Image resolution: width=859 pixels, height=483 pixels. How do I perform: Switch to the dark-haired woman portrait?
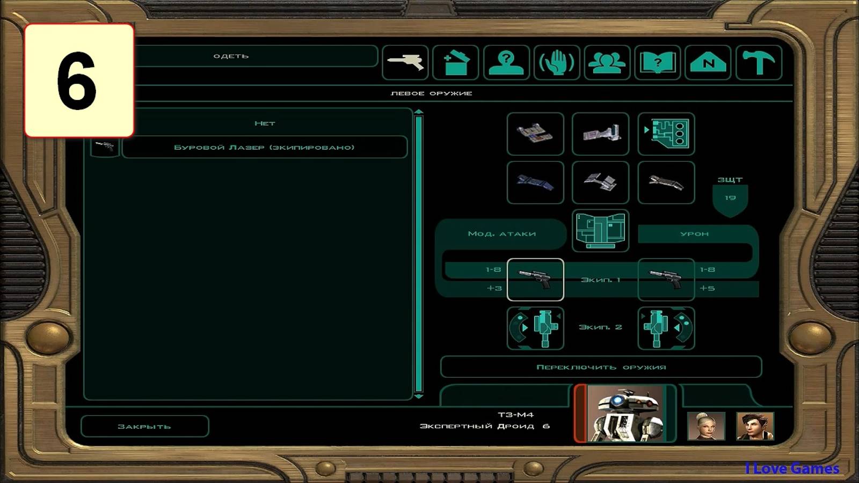pyautogui.click(x=755, y=426)
